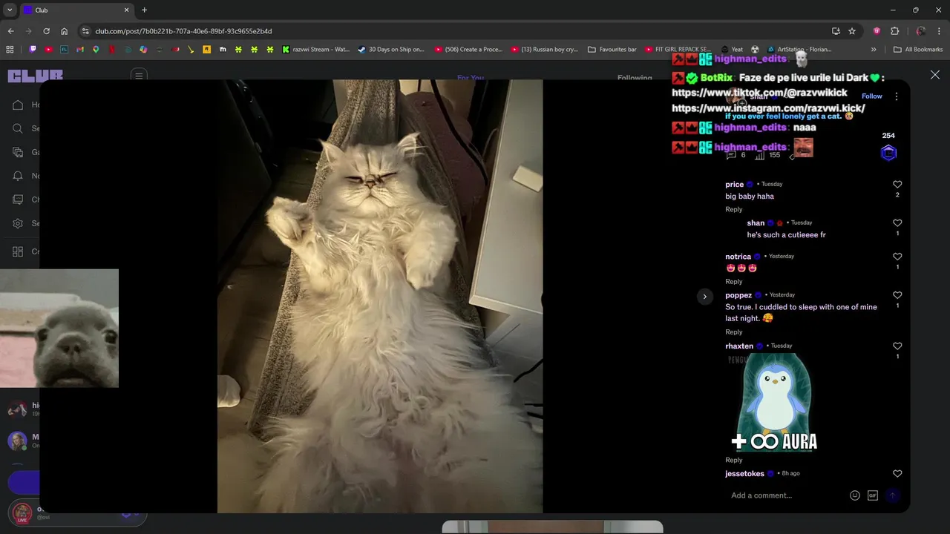The image size is (950, 534).
Task: Open Chrome tab search dropdown arrow
Action: tap(10, 10)
